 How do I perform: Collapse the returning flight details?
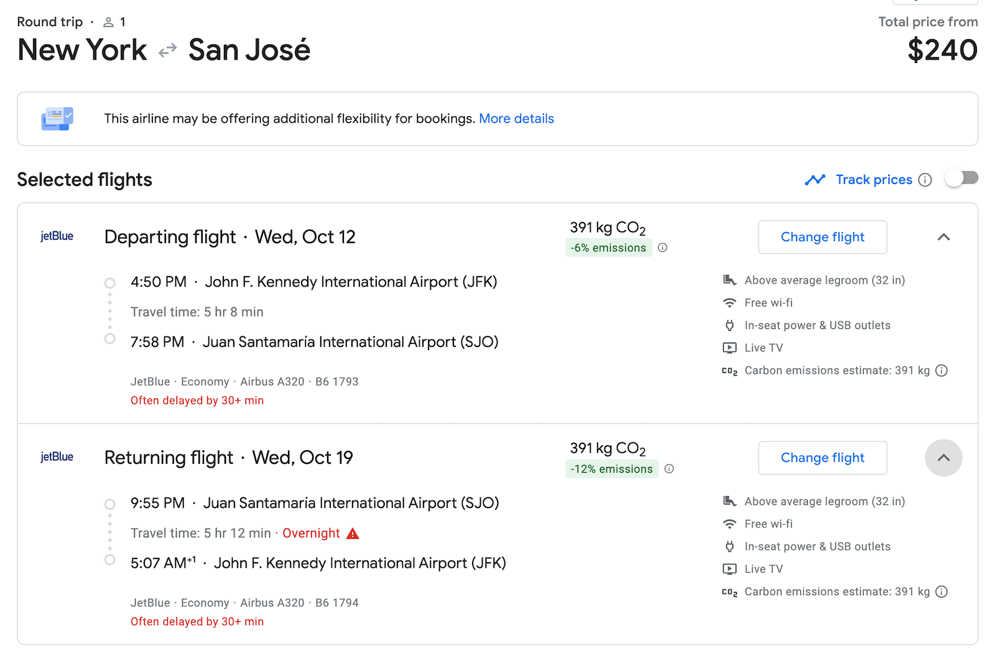[944, 458]
